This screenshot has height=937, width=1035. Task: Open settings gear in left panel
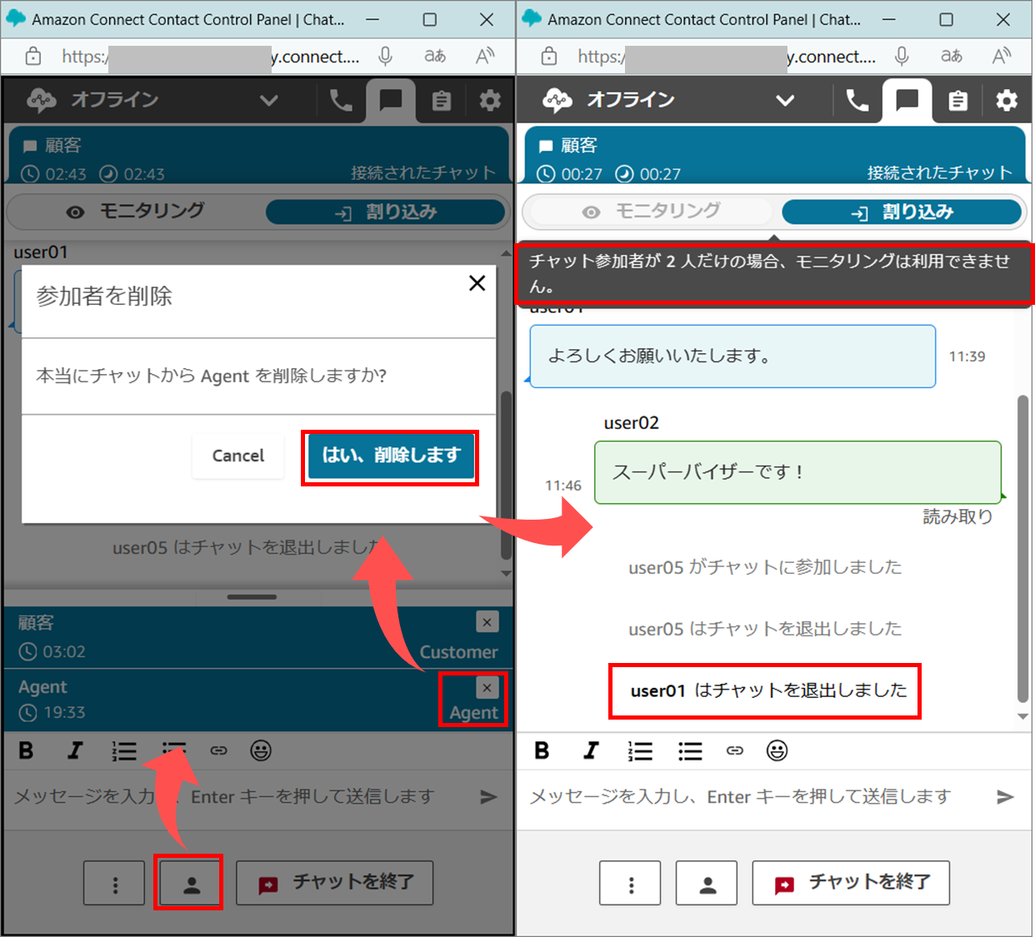(490, 101)
